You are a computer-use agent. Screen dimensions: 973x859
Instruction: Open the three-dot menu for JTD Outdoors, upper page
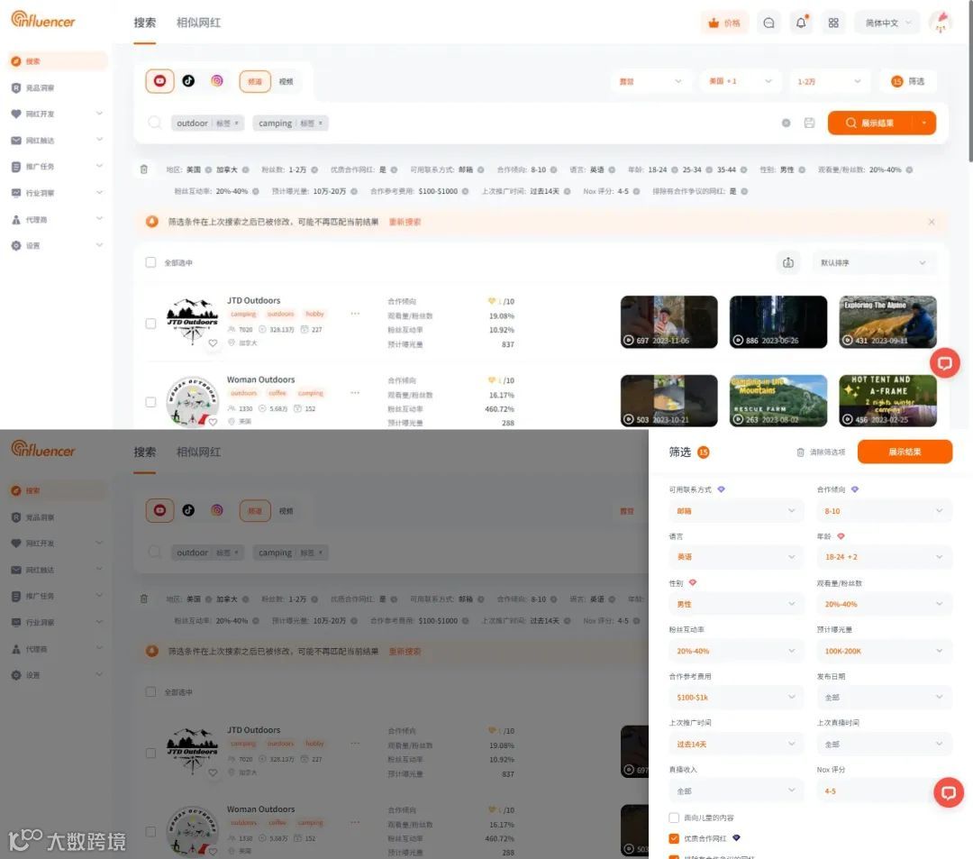pos(355,314)
